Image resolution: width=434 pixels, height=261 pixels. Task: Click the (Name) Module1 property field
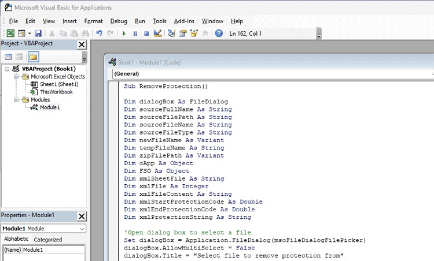coord(52,249)
